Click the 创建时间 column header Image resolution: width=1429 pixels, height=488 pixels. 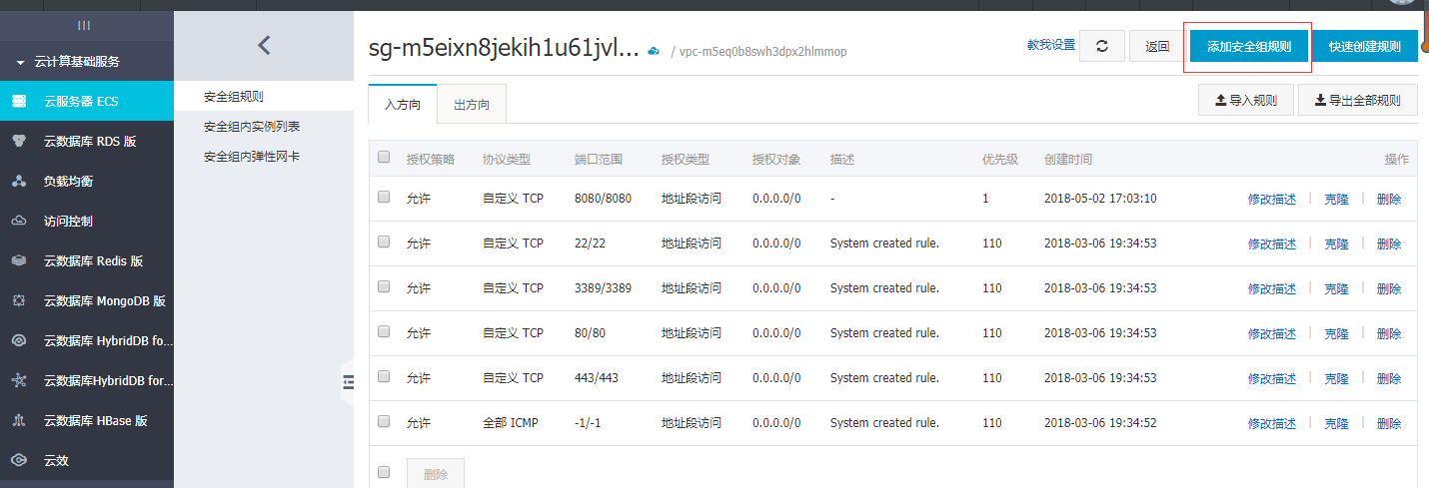[x=1068, y=160]
